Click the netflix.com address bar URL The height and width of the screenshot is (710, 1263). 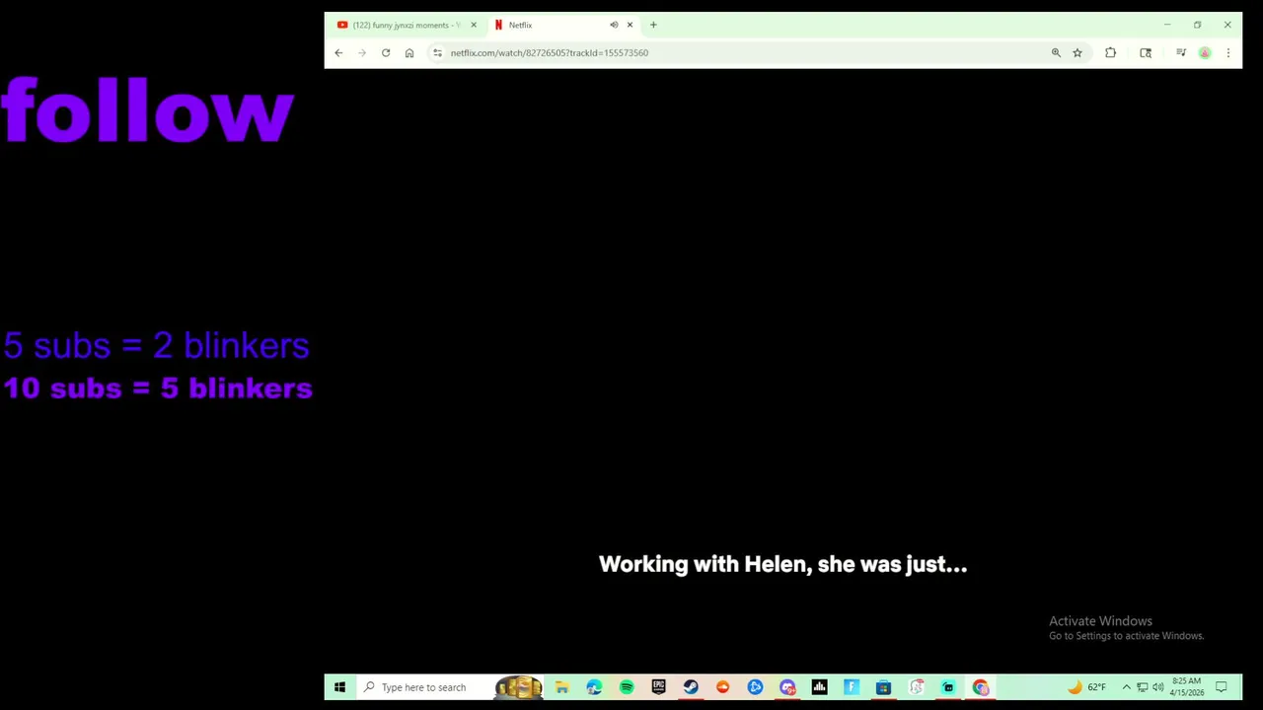pos(549,53)
